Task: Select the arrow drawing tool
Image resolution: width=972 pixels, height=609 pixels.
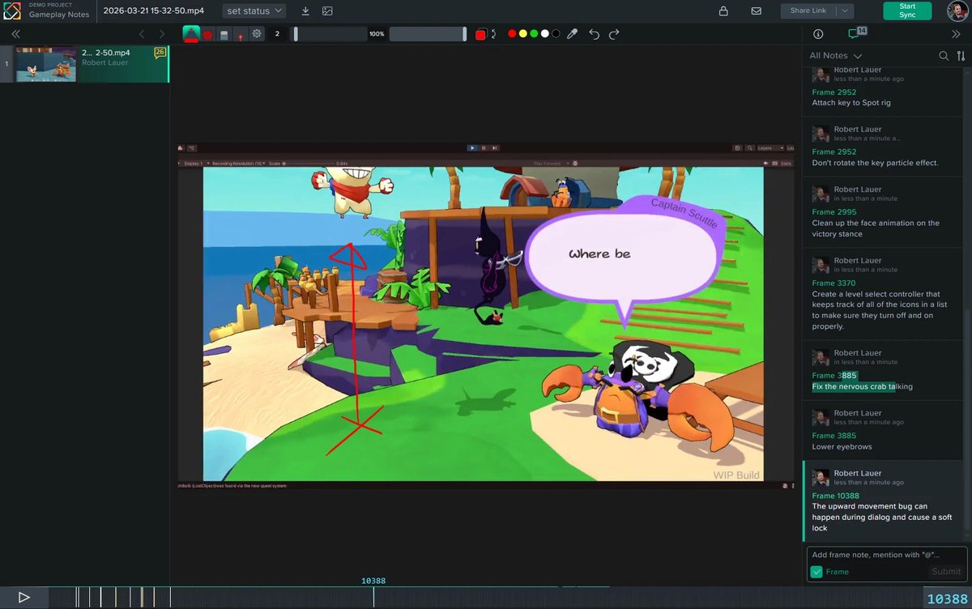Action: 191,34
